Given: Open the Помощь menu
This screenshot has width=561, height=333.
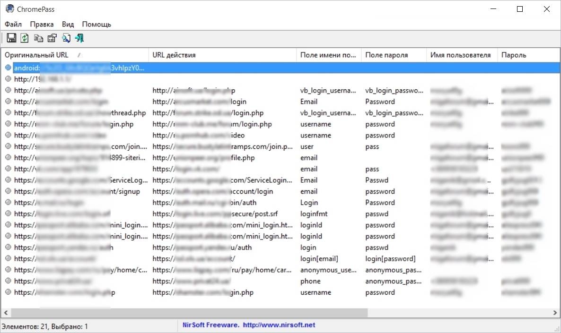Looking at the screenshot, I should coord(96,24).
